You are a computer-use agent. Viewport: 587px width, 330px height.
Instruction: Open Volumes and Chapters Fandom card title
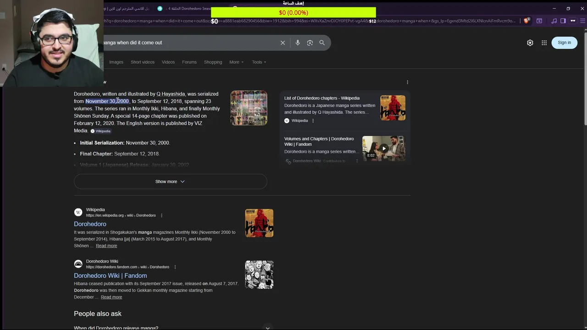click(319, 141)
